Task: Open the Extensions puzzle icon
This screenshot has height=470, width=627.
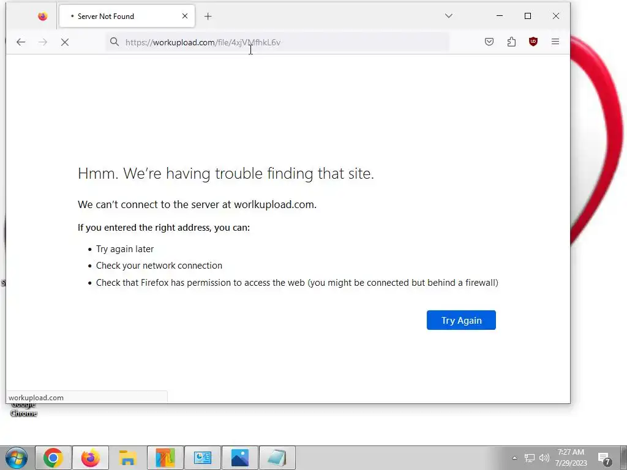Action: (511, 42)
